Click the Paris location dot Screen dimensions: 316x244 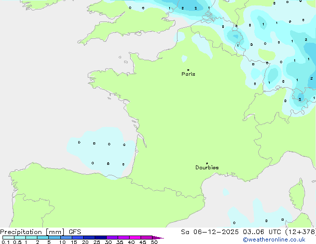(x=188, y=70)
